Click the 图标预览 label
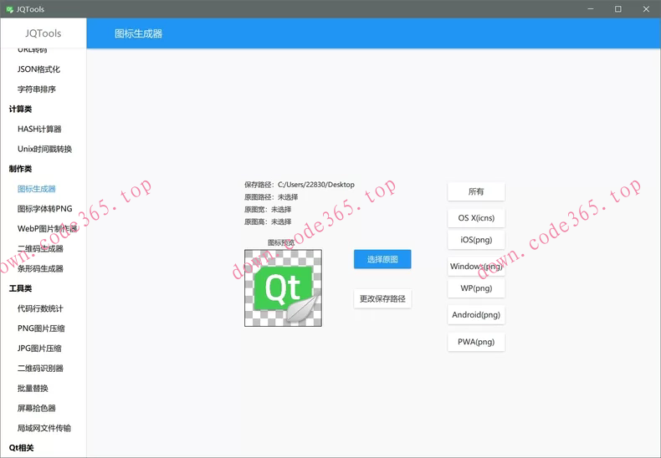 (281, 242)
